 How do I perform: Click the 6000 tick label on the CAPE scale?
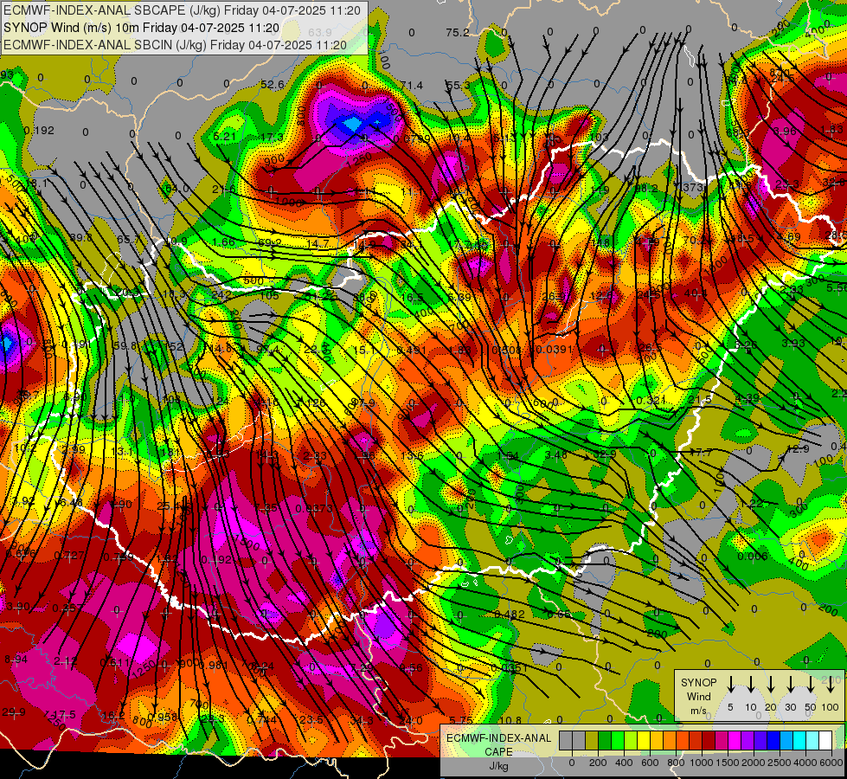tap(832, 763)
